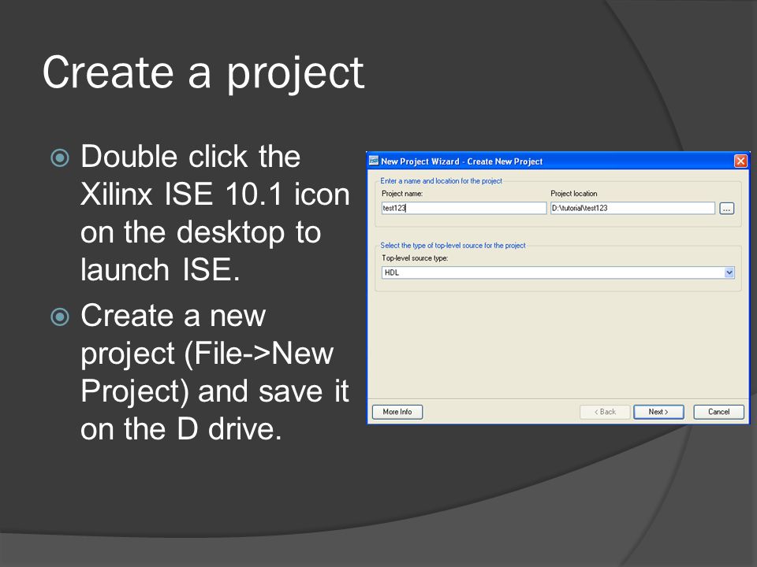Click the 'Top-level source type:' label
The image size is (757, 567).
coord(415,258)
